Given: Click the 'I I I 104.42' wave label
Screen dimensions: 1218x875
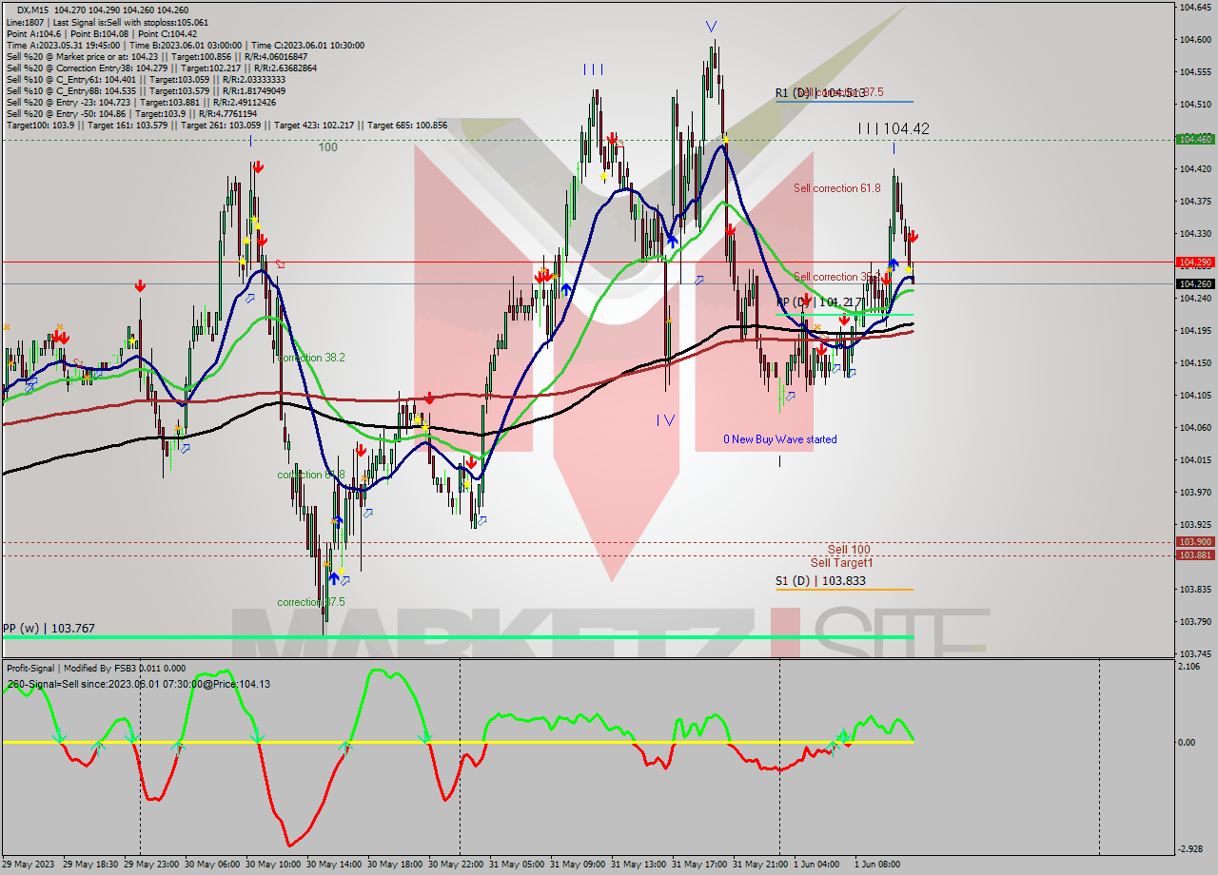Looking at the screenshot, I should [x=894, y=127].
